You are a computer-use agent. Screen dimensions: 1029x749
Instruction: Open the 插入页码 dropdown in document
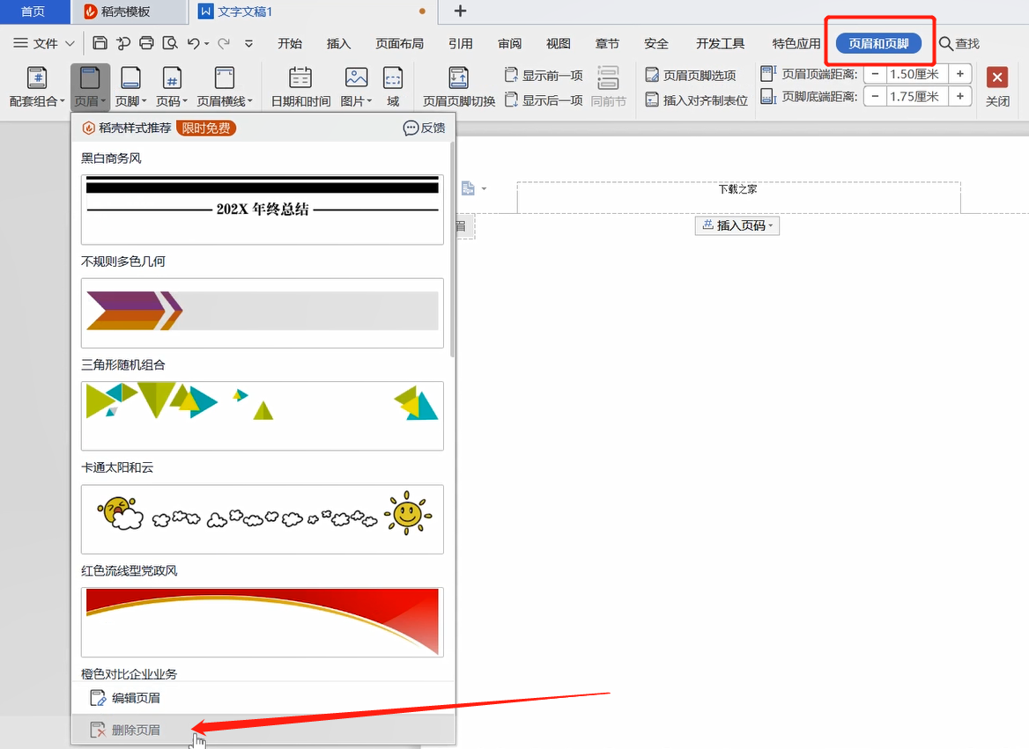pyautogui.click(x=737, y=226)
